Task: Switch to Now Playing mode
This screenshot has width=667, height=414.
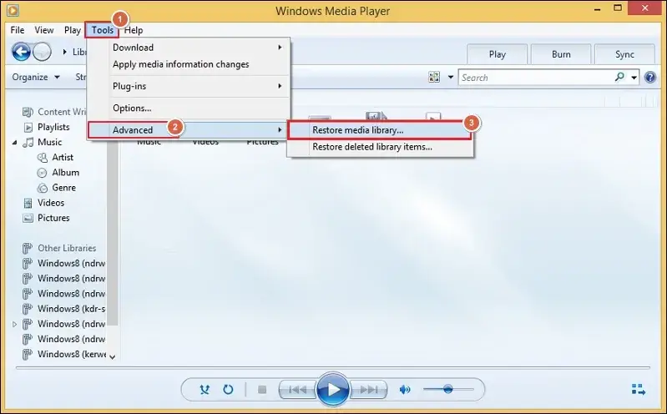Action: pos(638,389)
